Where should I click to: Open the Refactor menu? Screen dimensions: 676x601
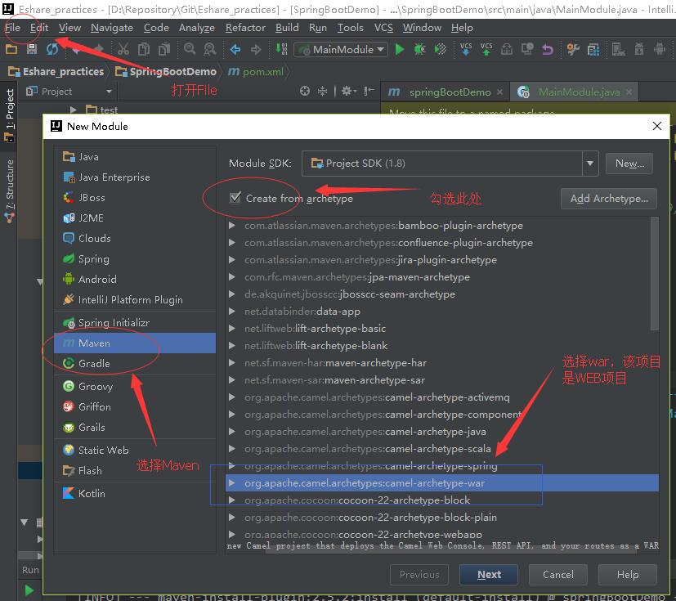[x=245, y=28]
